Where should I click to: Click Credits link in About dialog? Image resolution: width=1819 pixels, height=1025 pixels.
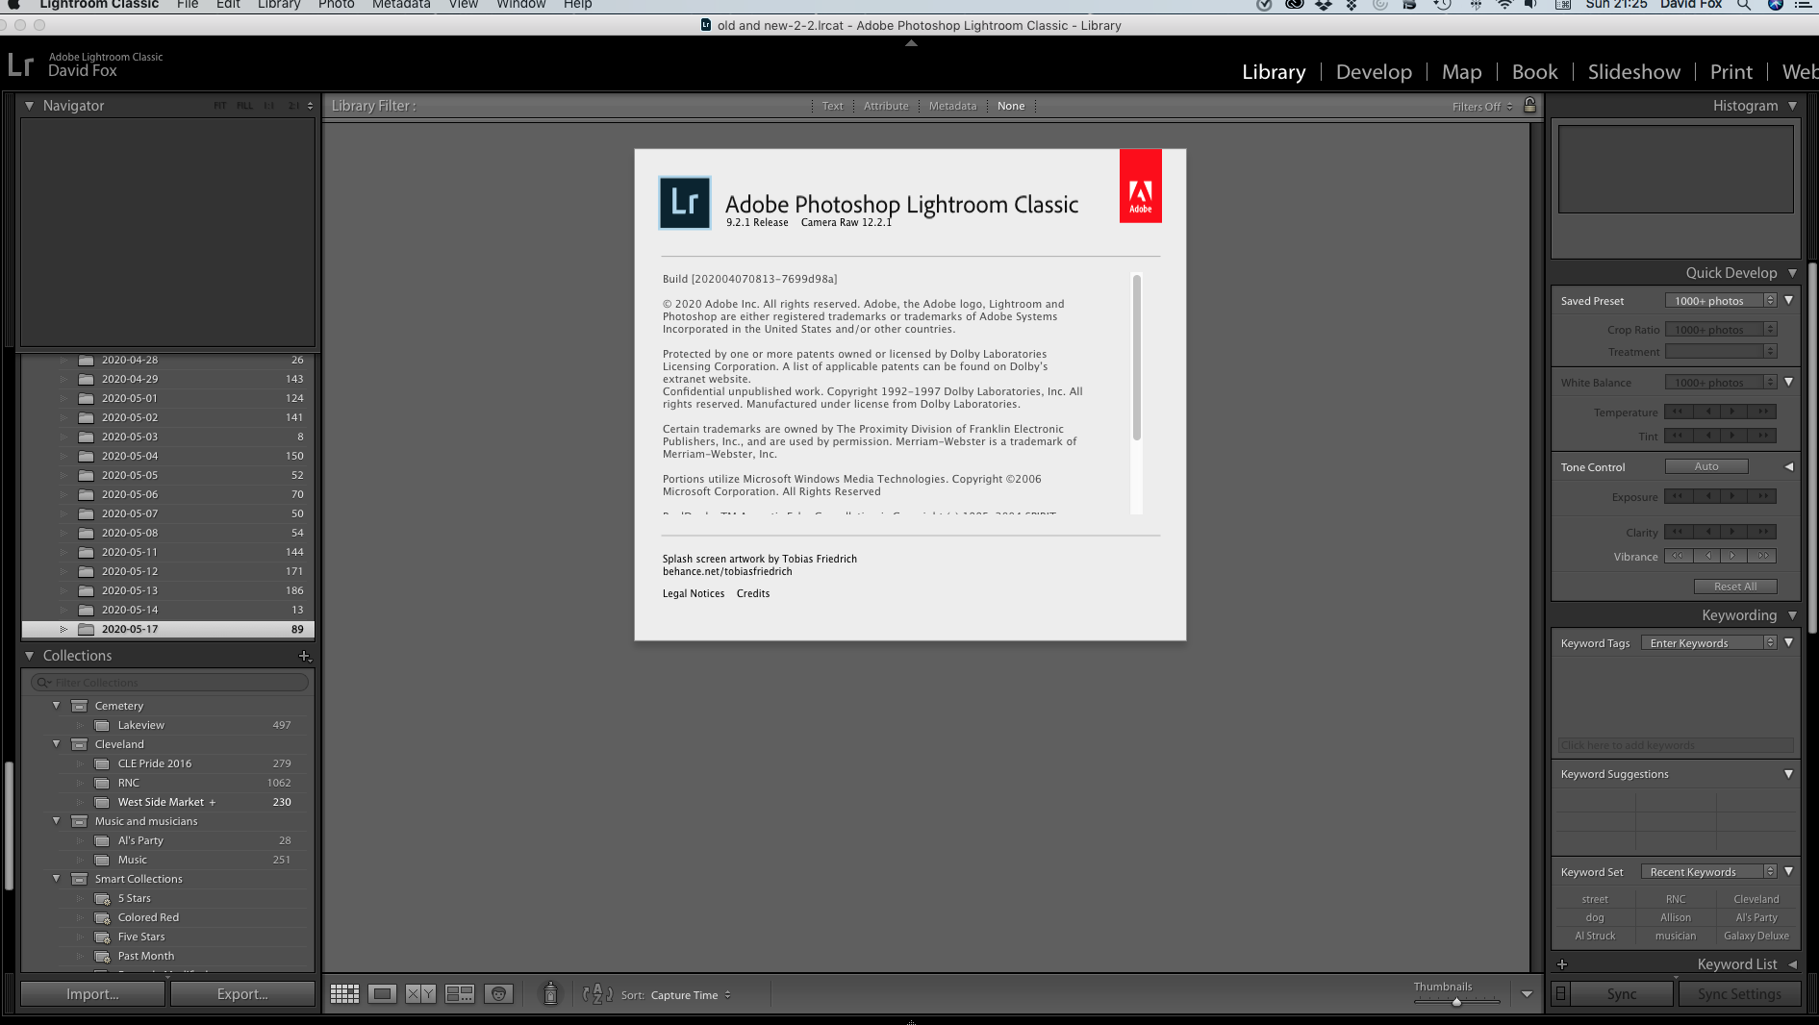pos(753,593)
